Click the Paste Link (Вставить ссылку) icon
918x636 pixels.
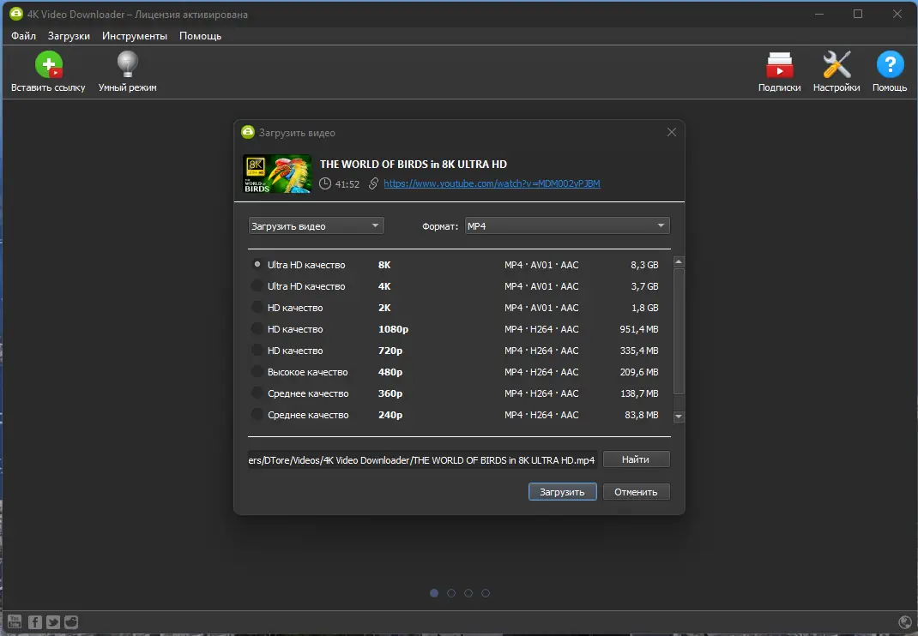49,65
